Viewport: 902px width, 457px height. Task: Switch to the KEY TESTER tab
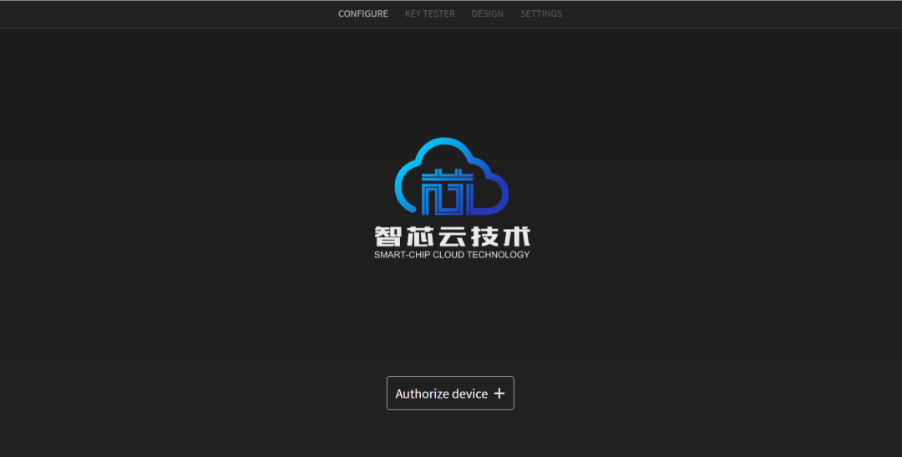click(430, 13)
